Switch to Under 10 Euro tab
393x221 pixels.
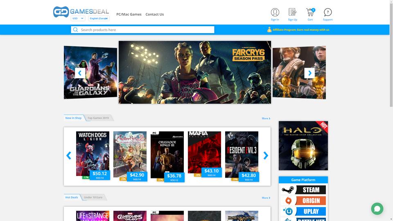[93, 197]
